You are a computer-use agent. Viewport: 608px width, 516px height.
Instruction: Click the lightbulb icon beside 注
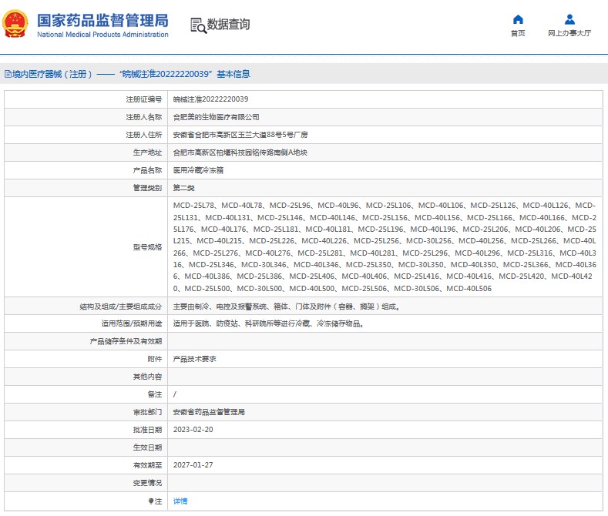(151, 501)
